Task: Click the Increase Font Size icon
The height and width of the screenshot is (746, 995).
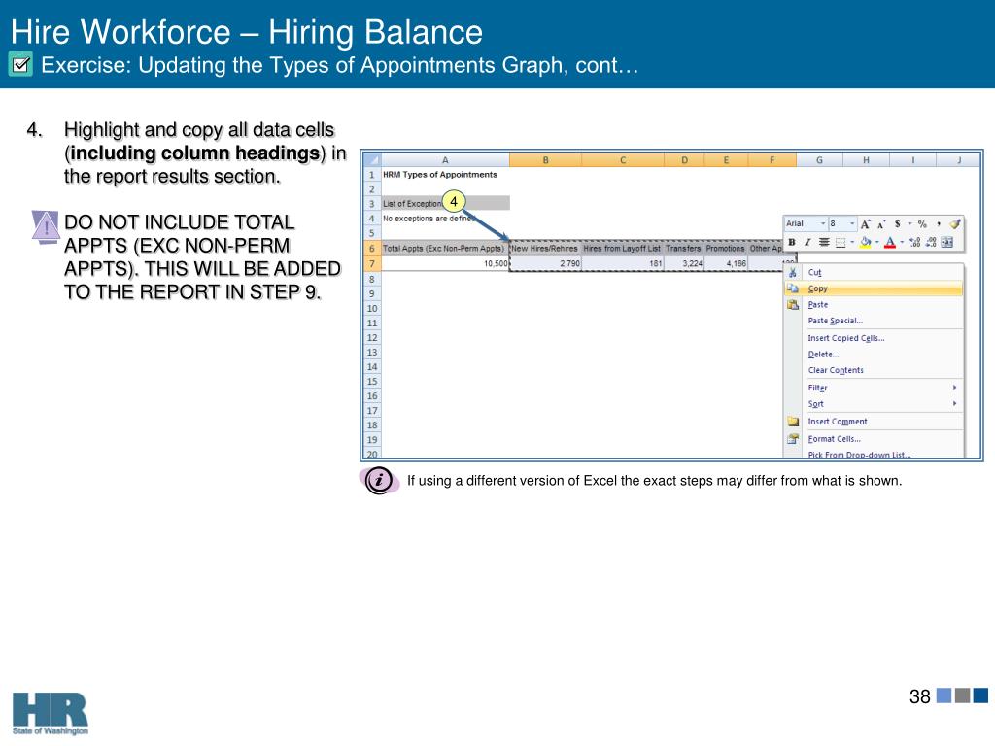Action: (866, 224)
